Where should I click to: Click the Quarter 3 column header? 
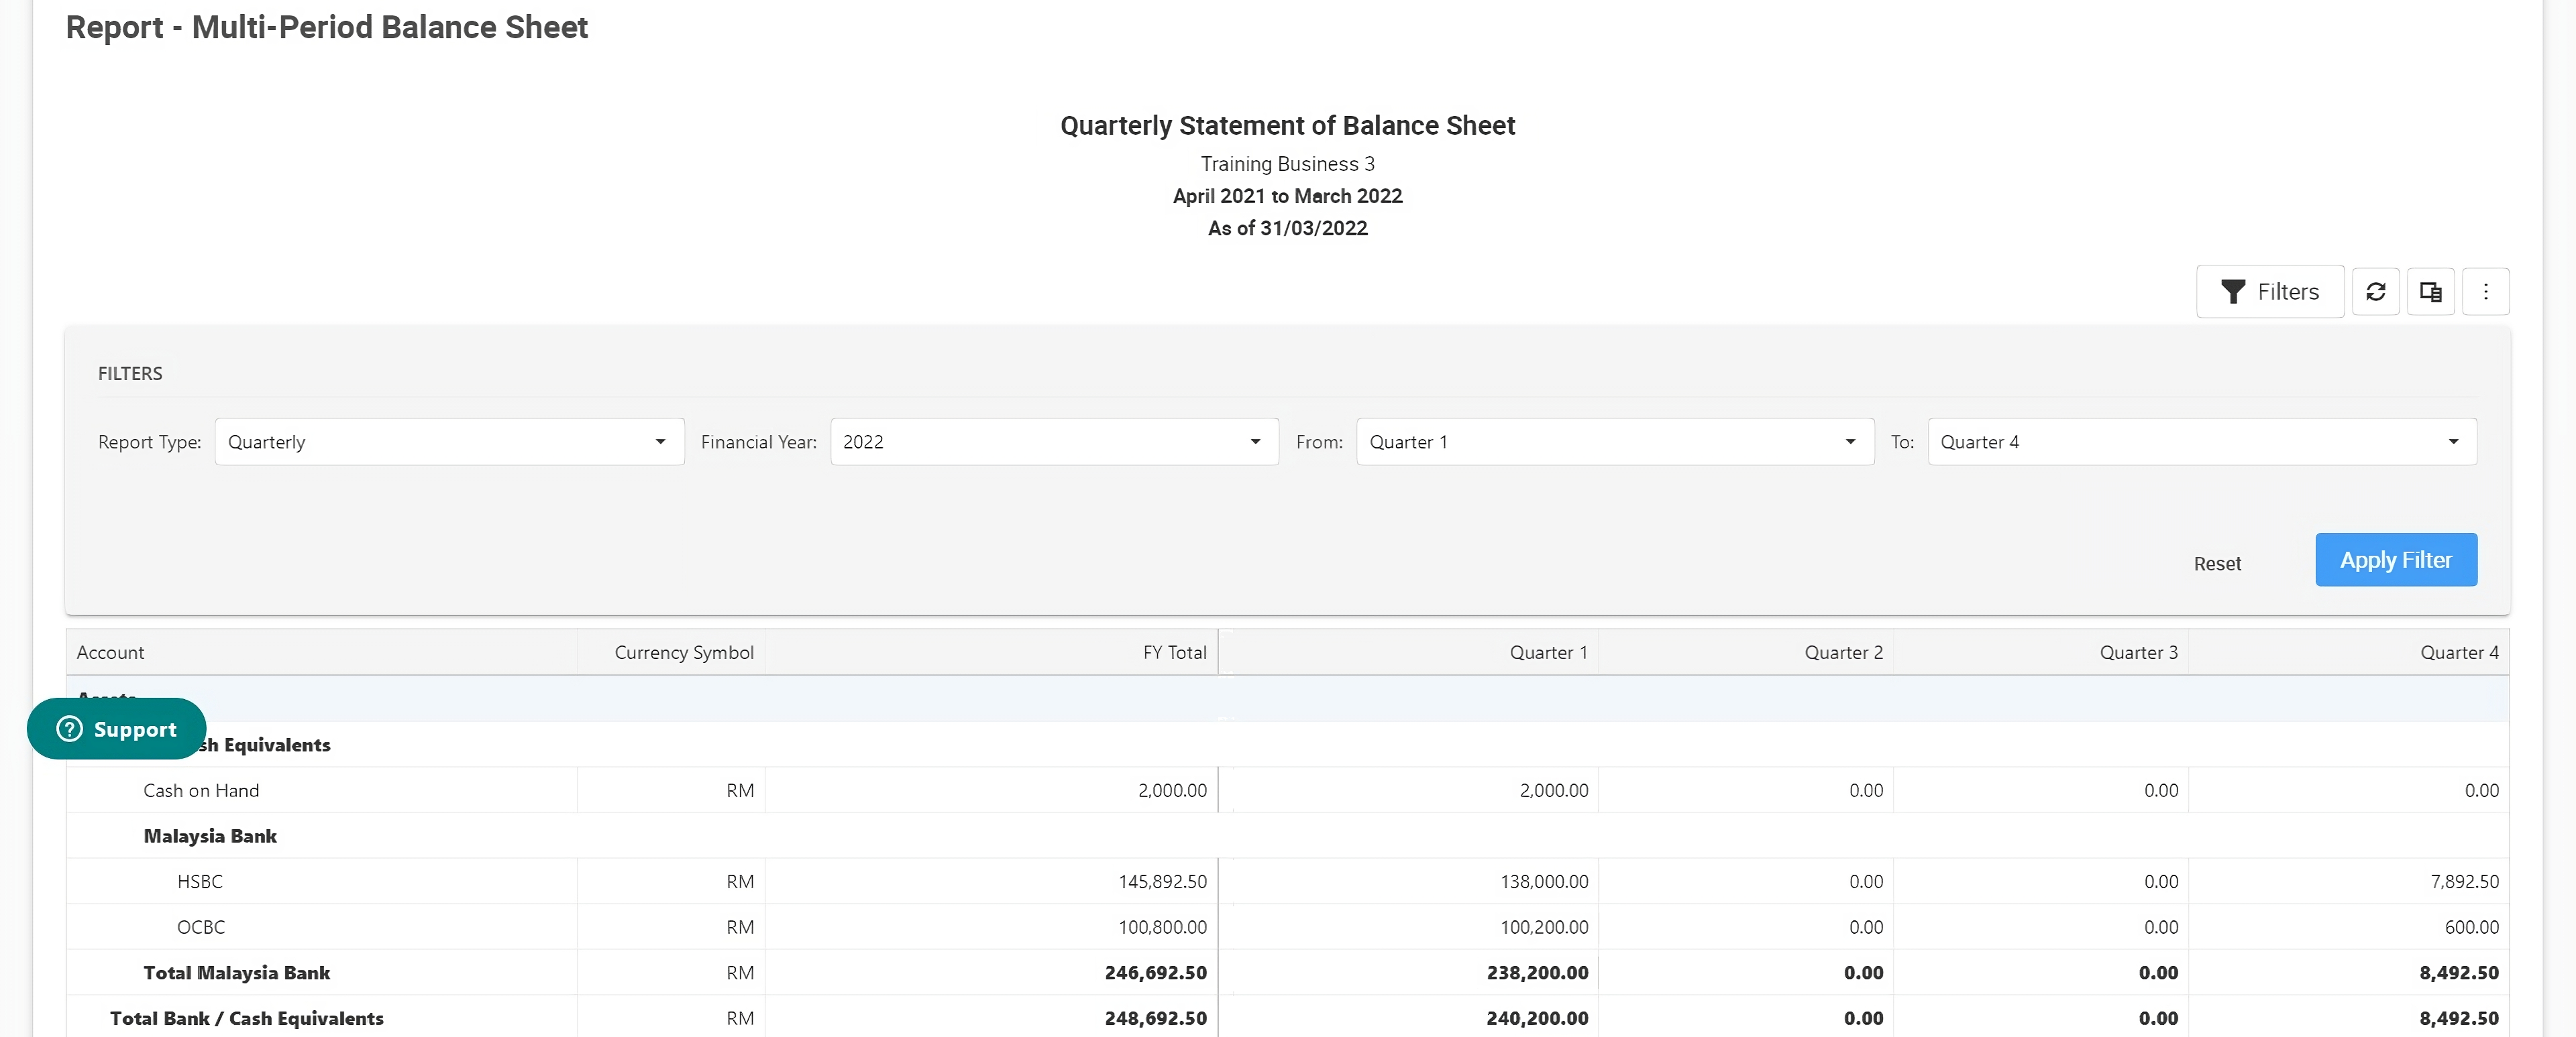coord(2040,652)
